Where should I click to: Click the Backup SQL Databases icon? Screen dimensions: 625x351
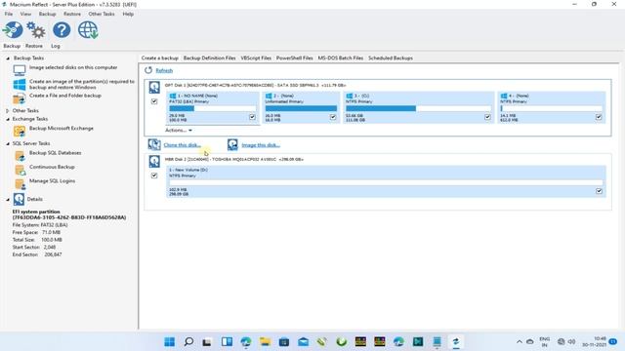[x=20, y=156]
